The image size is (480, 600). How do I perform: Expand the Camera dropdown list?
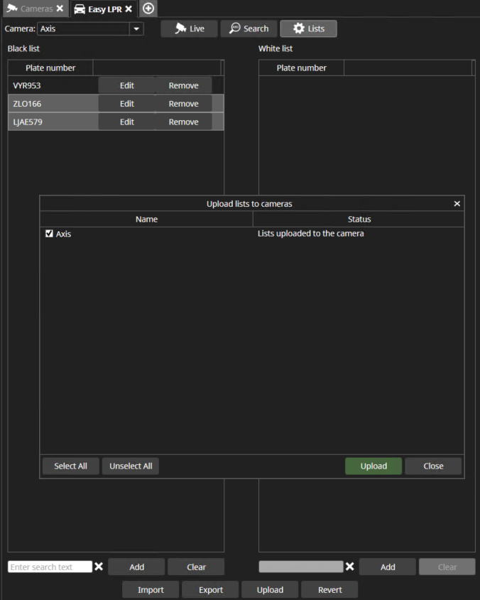[x=136, y=29]
